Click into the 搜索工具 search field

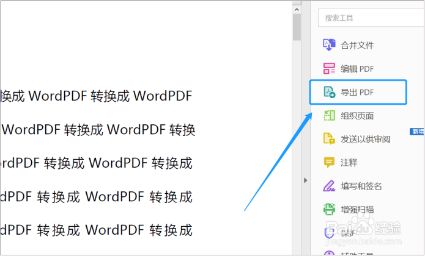point(371,18)
